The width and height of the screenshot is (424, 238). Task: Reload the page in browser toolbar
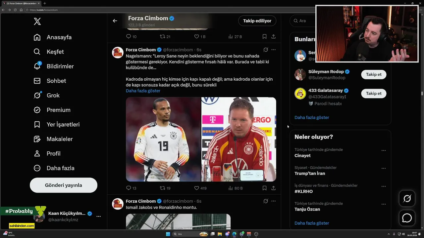pos(15,10)
